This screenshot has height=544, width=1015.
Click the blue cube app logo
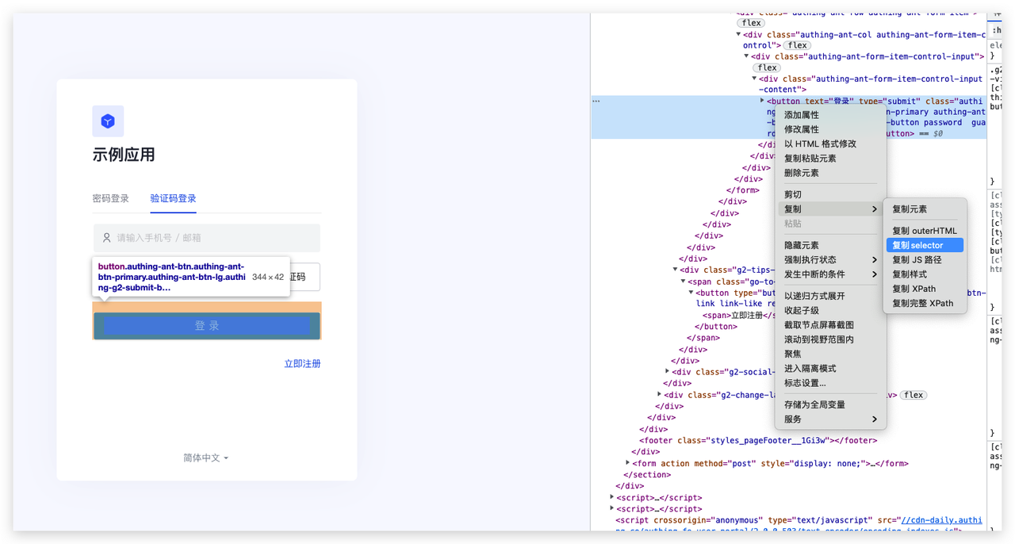[108, 121]
